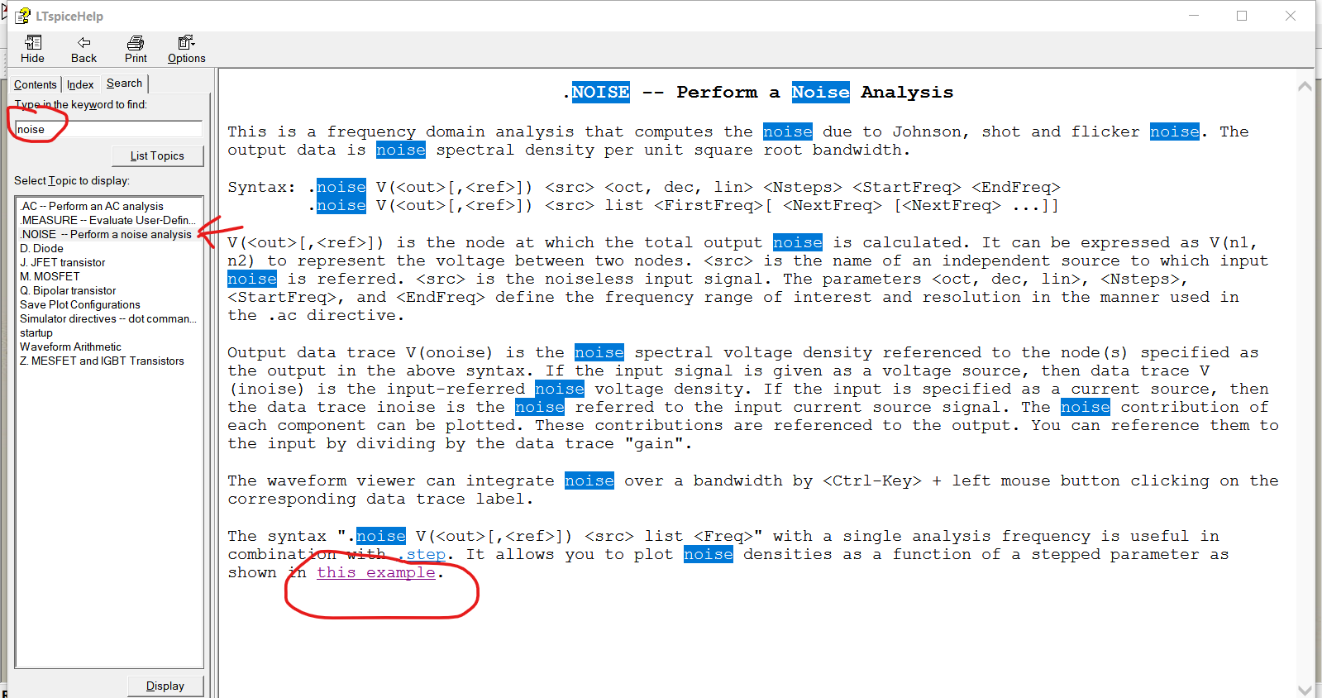
Task: Click the keyword search input field
Action: click(108, 129)
